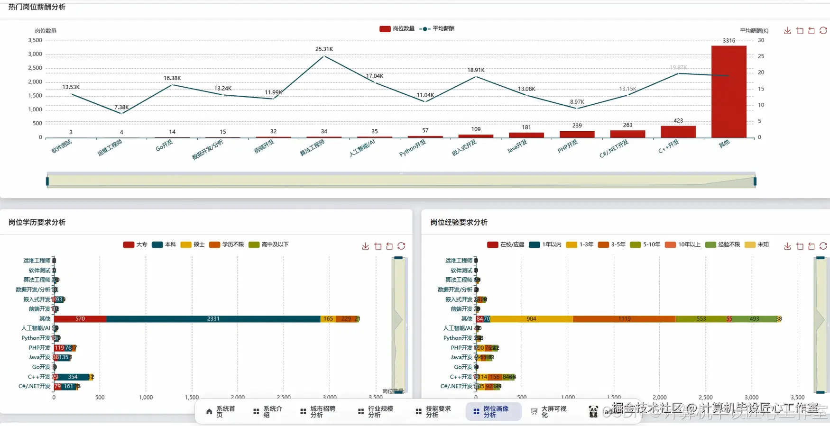Click left handle of salary chart zoom slider
The height and width of the screenshot is (426, 830).
click(x=47, y=181)
